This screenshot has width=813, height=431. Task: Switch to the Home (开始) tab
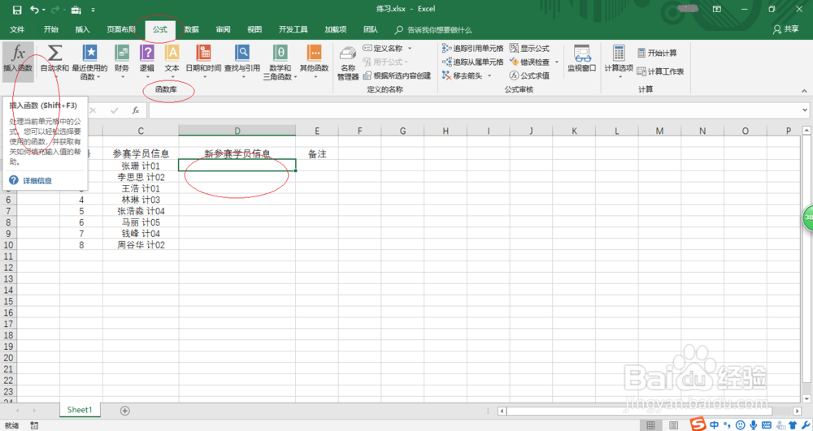pyautogui.click(x=50, y=29)
